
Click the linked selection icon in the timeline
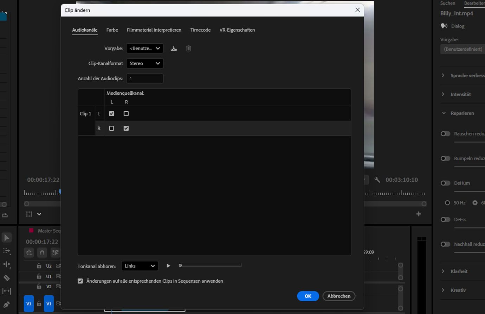(55, 252)
